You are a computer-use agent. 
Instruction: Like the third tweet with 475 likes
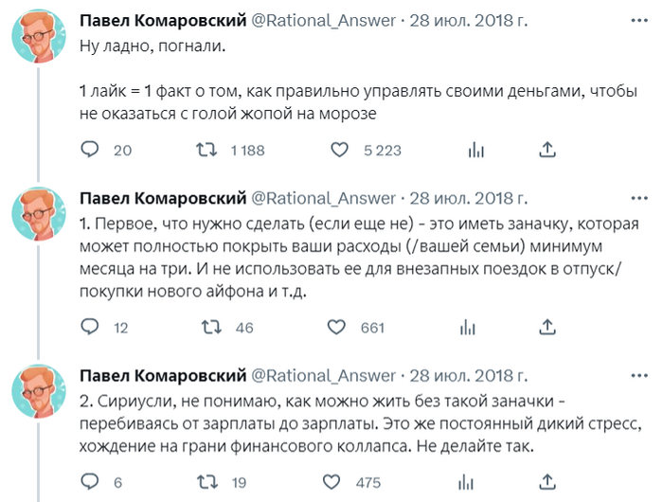[x=338, y=482]
